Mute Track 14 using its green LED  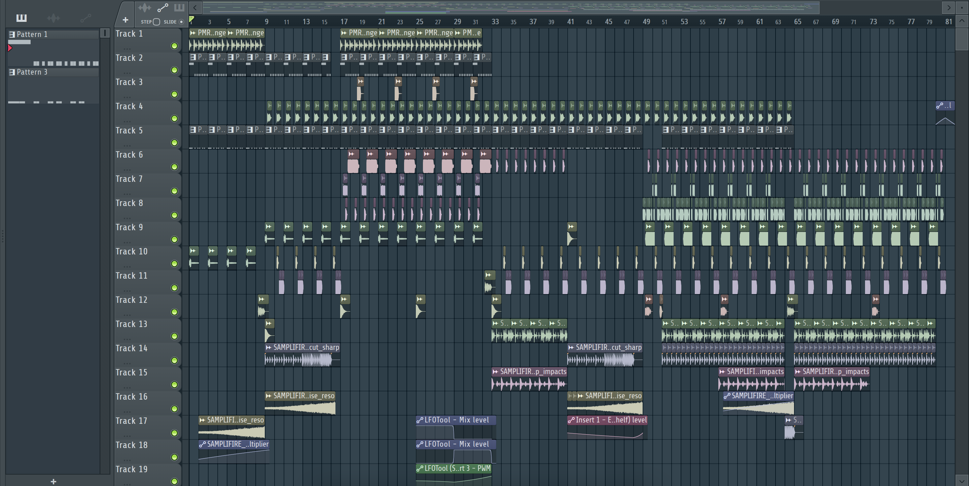(174, 360)
